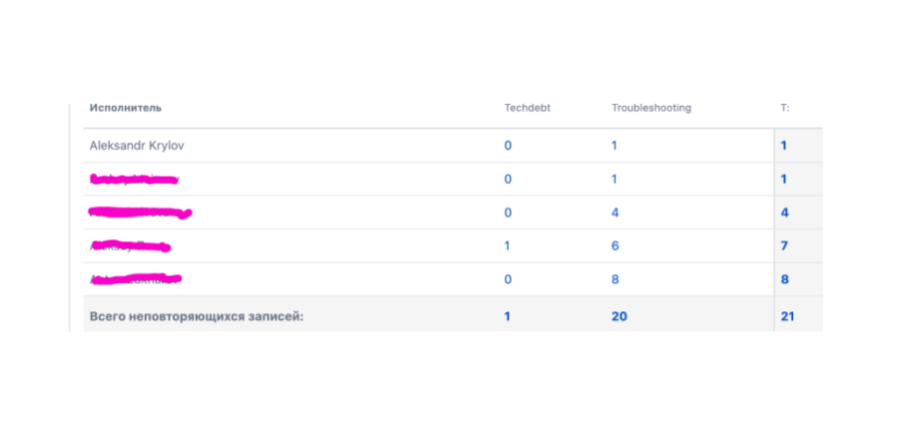Open the Troubleshooting count of 8
The width and height of the screenshot is (903, 436).
615,280
